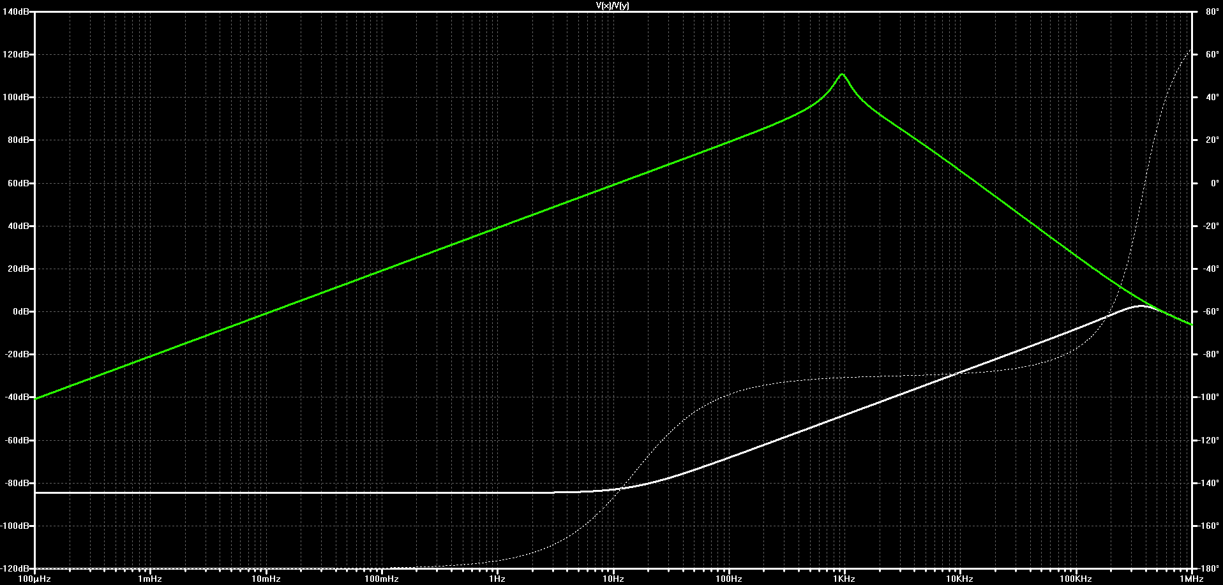
Task: Click the 10Hz horizontal axis label
Action: [613, 579]
